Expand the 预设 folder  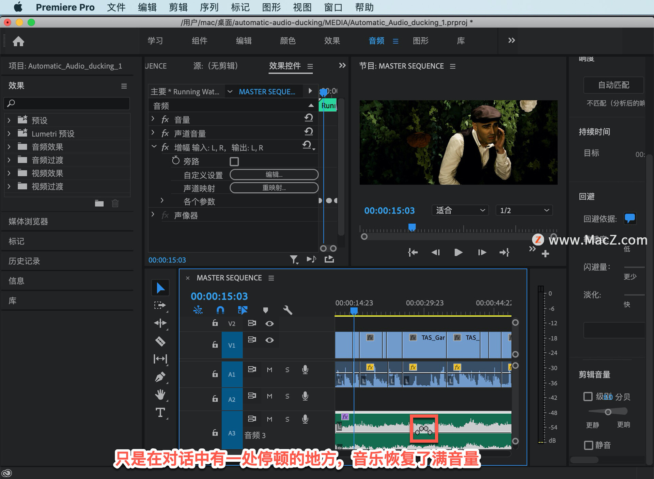point(9,120)
